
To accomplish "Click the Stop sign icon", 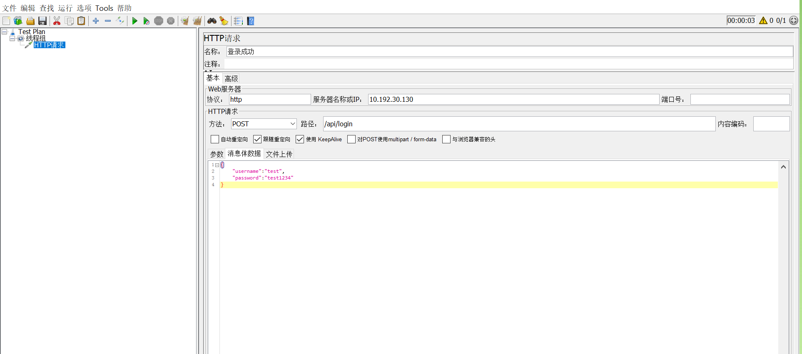I will (159, 21).
